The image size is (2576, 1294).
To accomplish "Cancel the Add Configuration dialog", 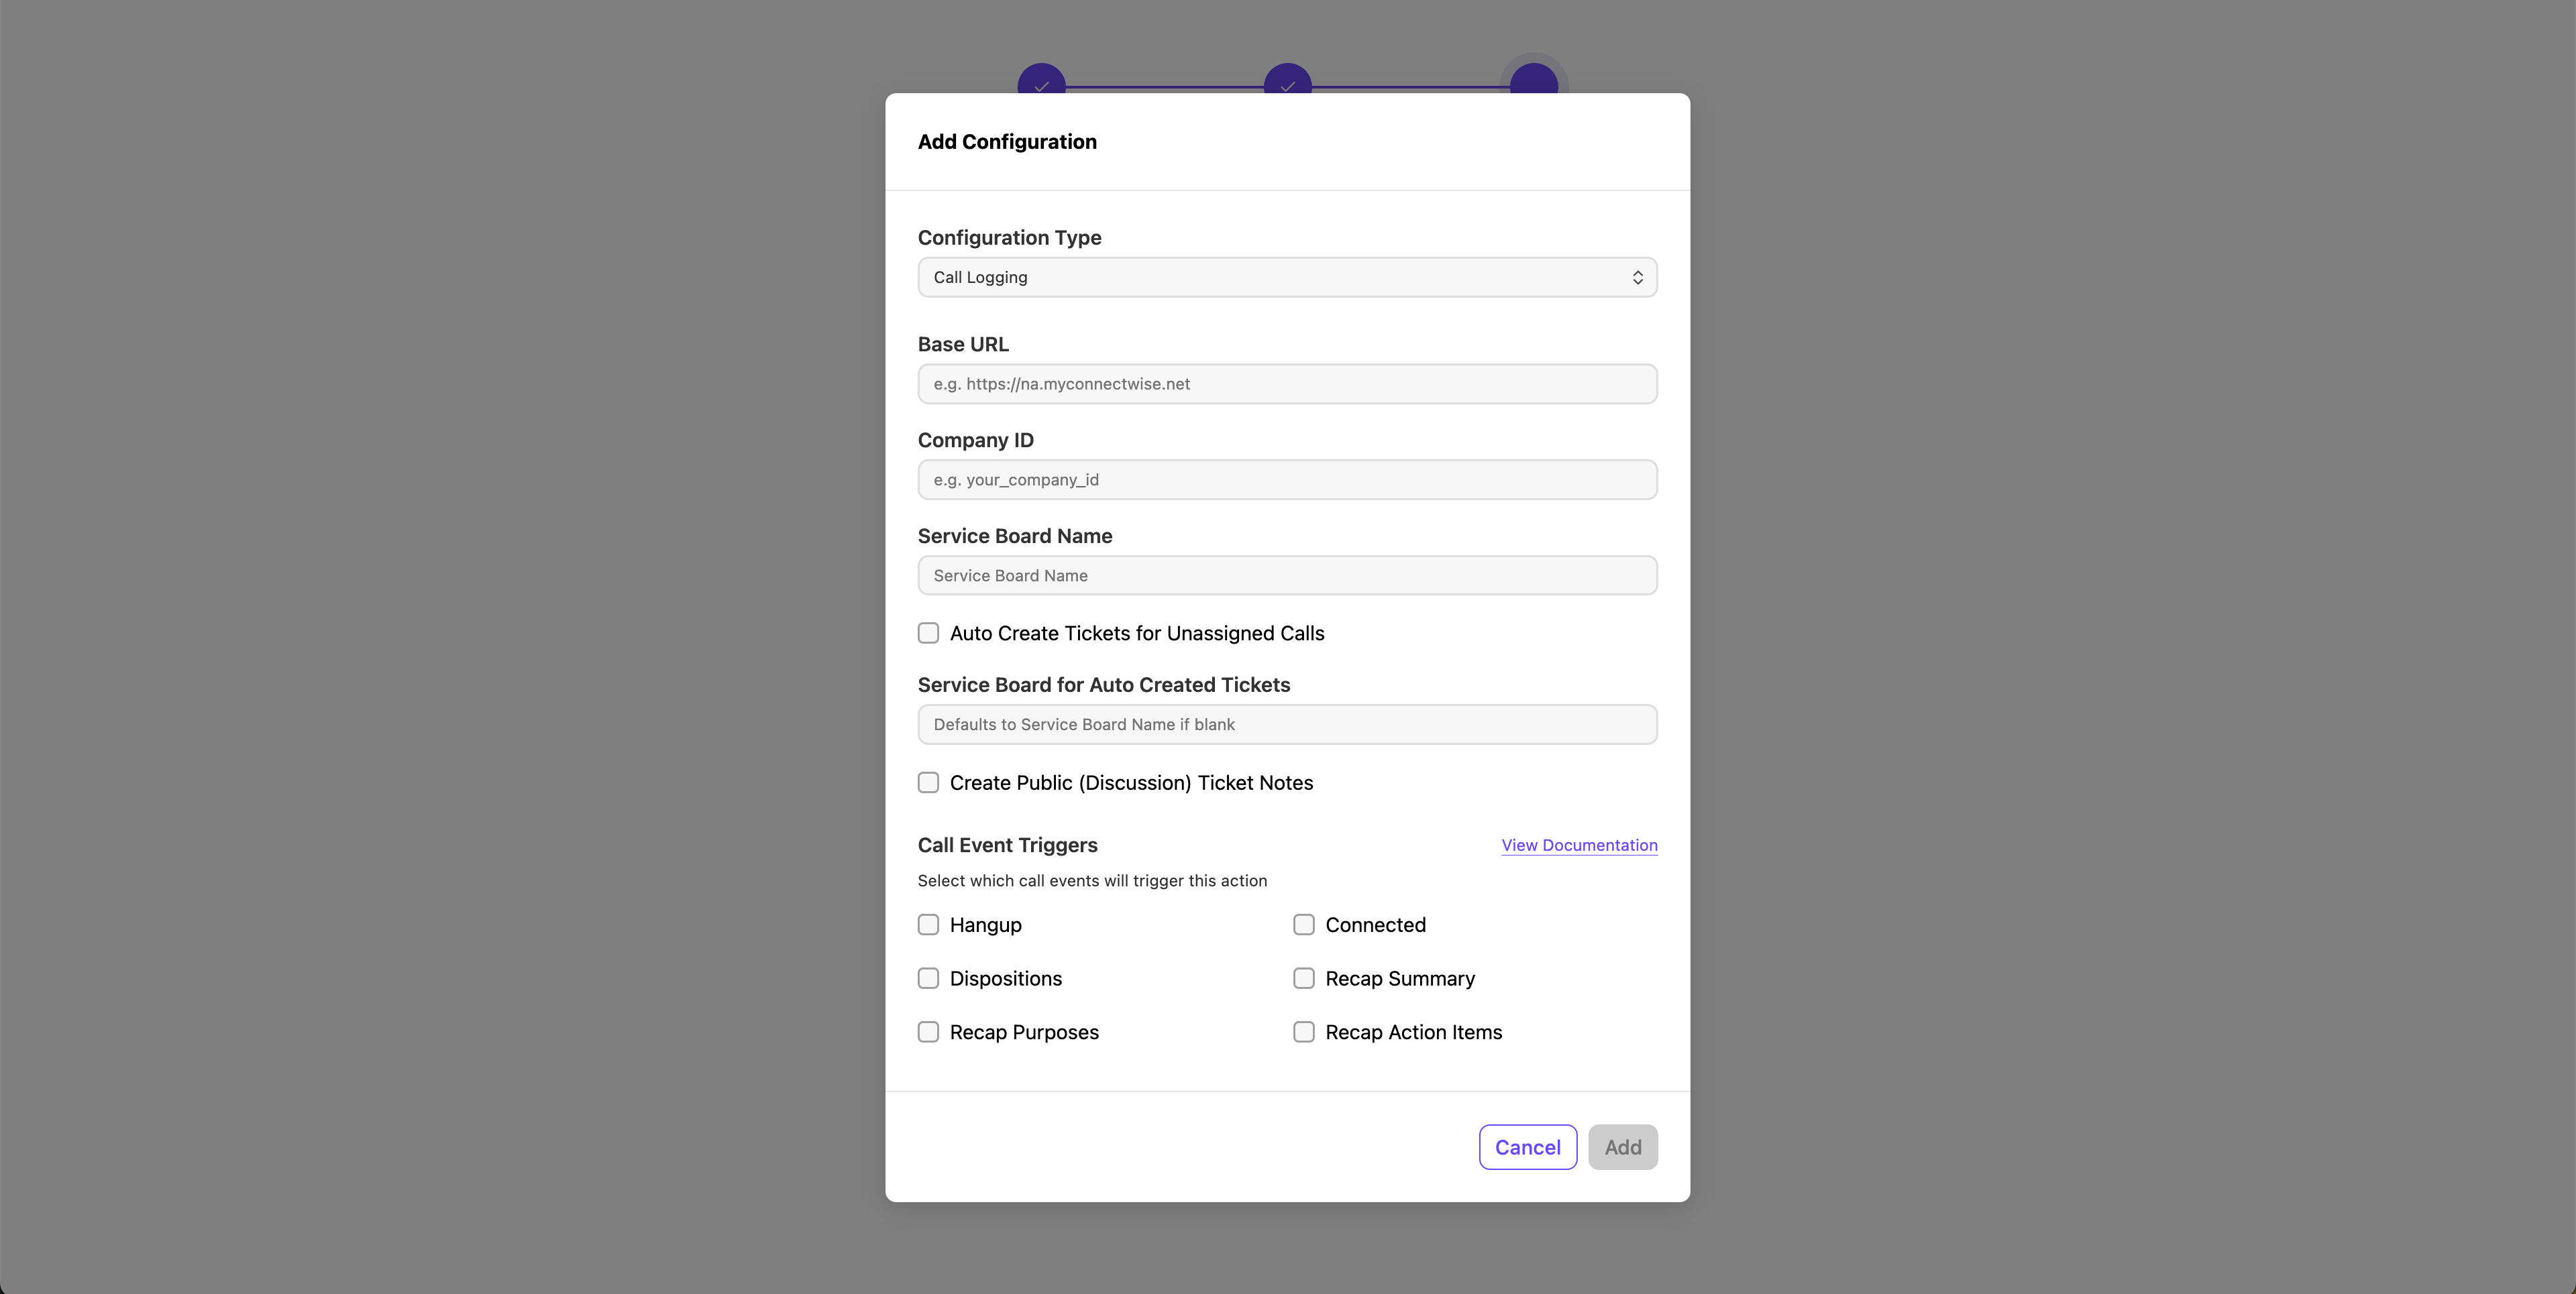I will (1527, 1147).
